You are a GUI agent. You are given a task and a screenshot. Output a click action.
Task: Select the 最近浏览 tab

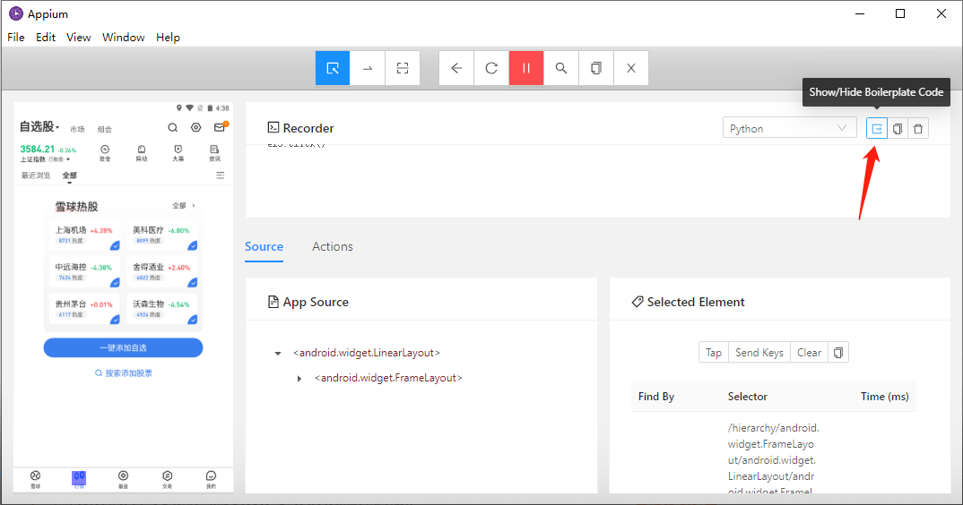click(36, 175)
